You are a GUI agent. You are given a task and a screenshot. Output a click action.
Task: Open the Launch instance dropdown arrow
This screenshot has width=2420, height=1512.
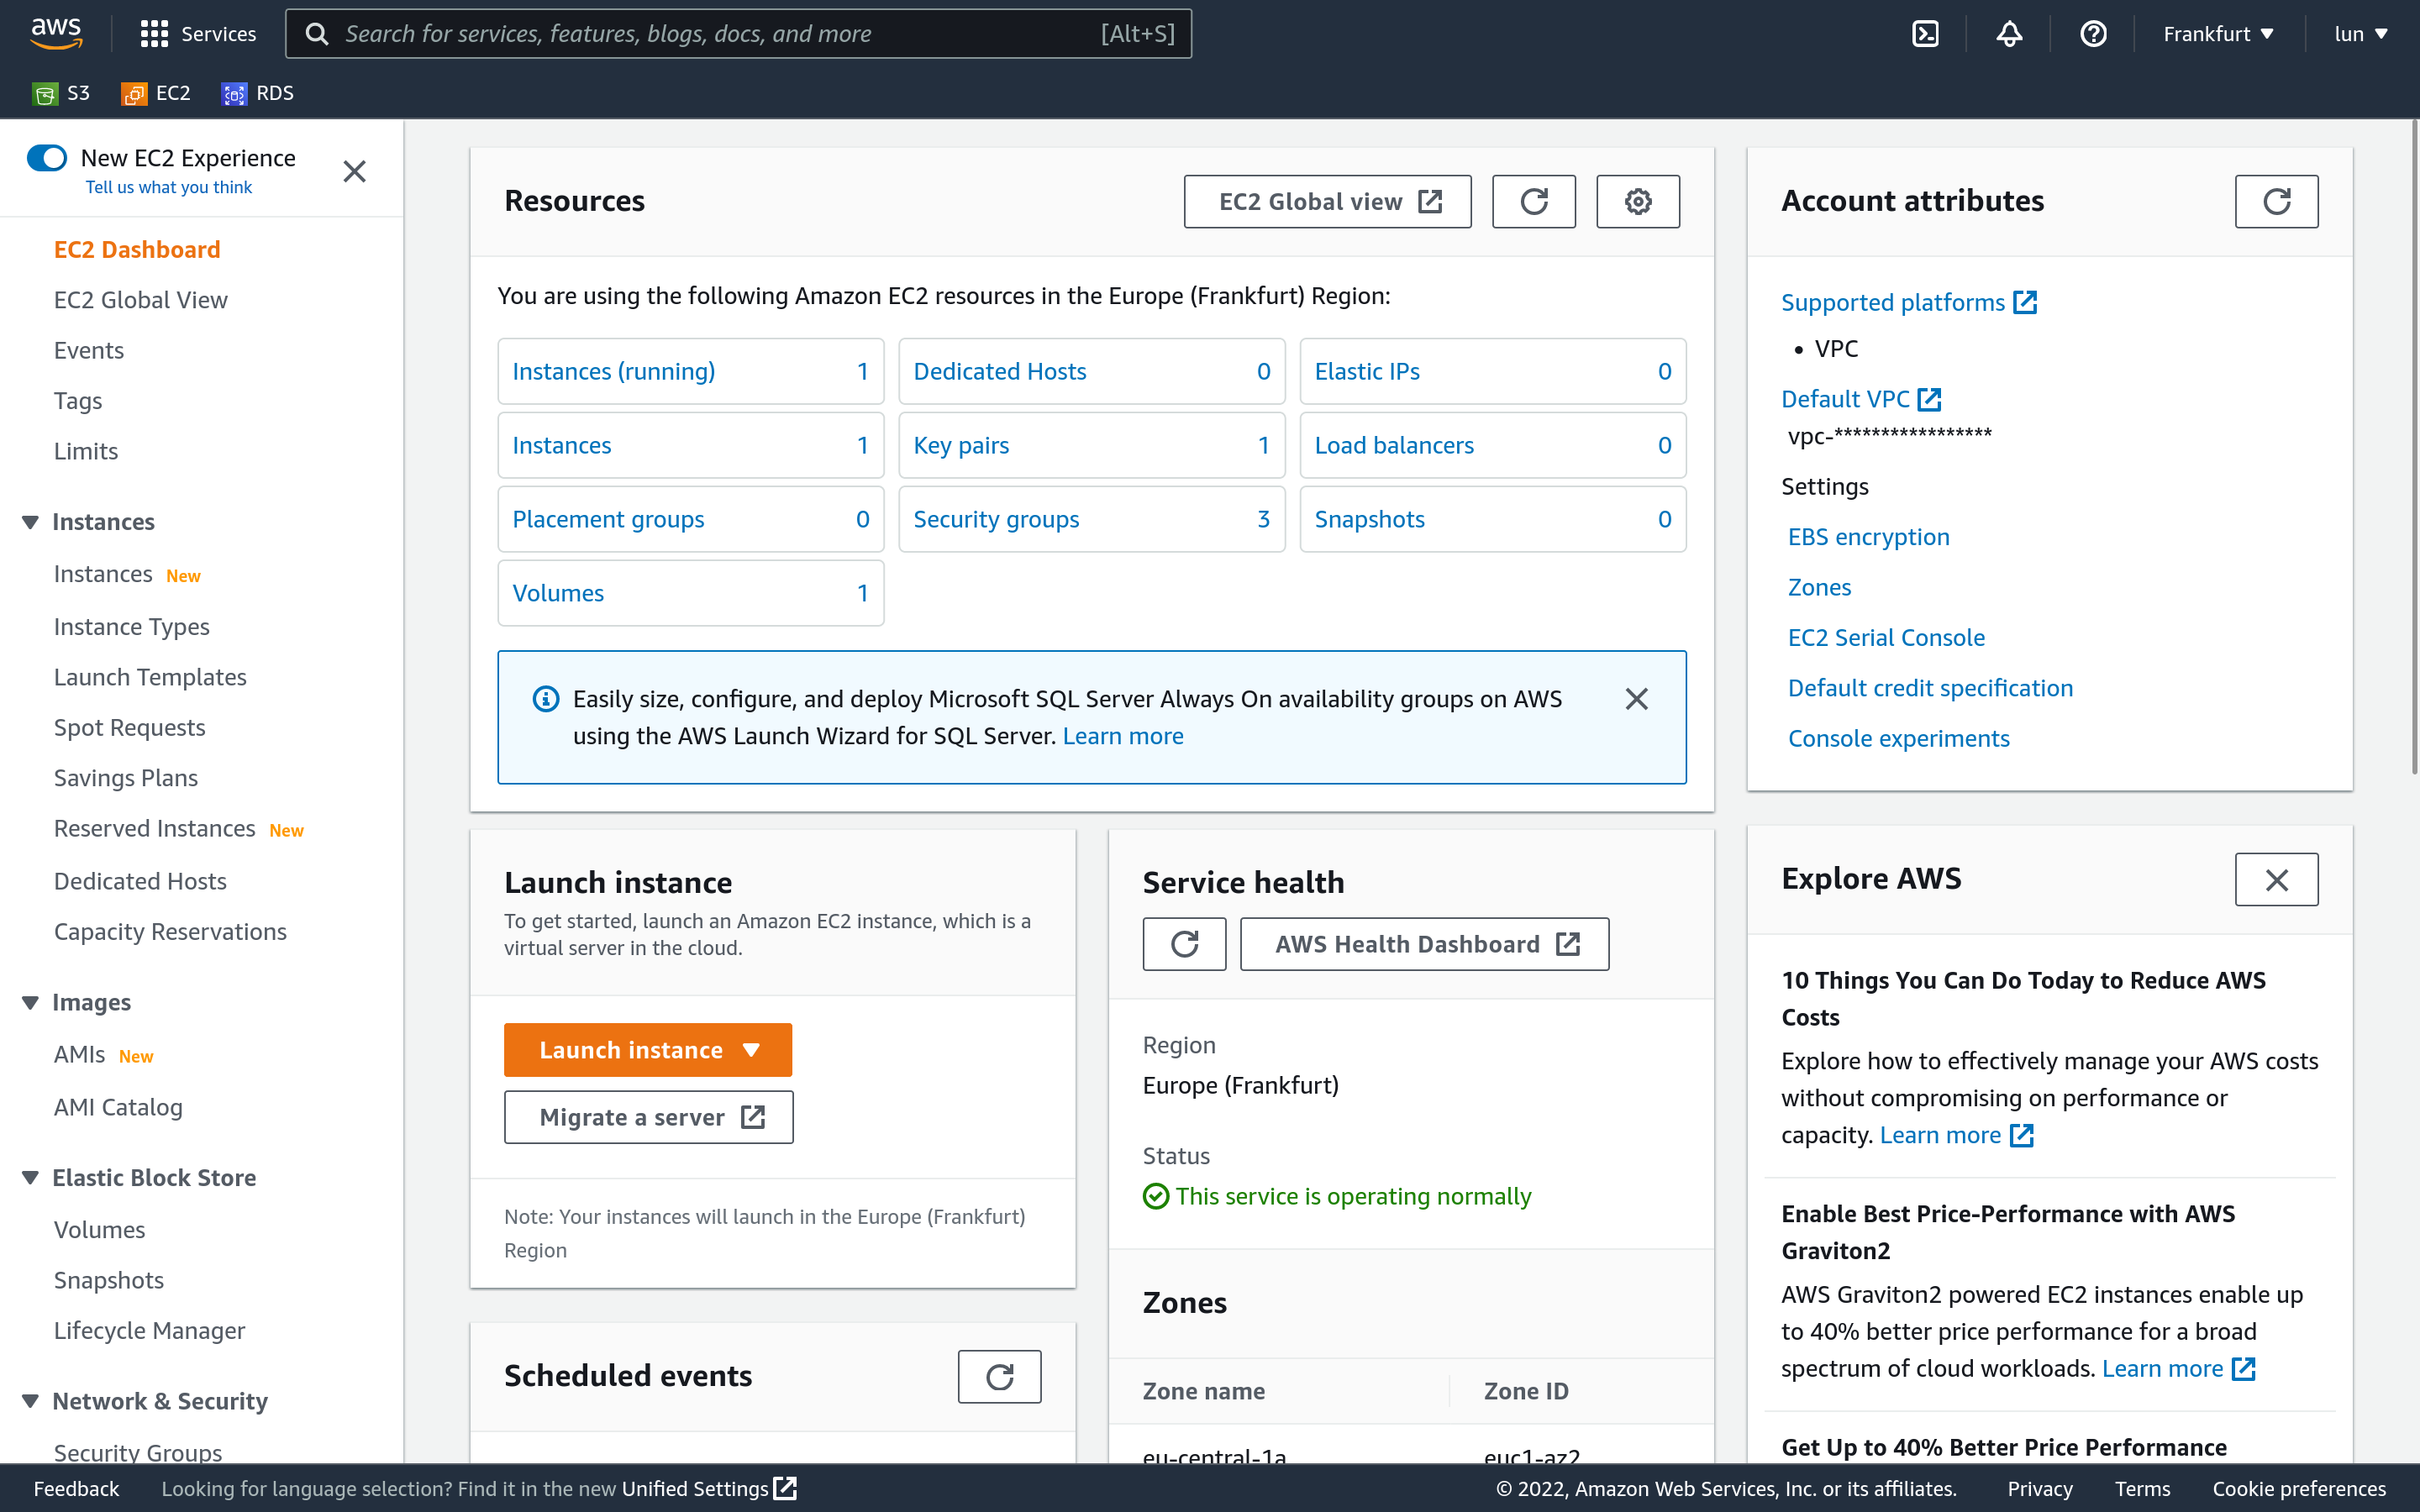(x=755, y=1048)
